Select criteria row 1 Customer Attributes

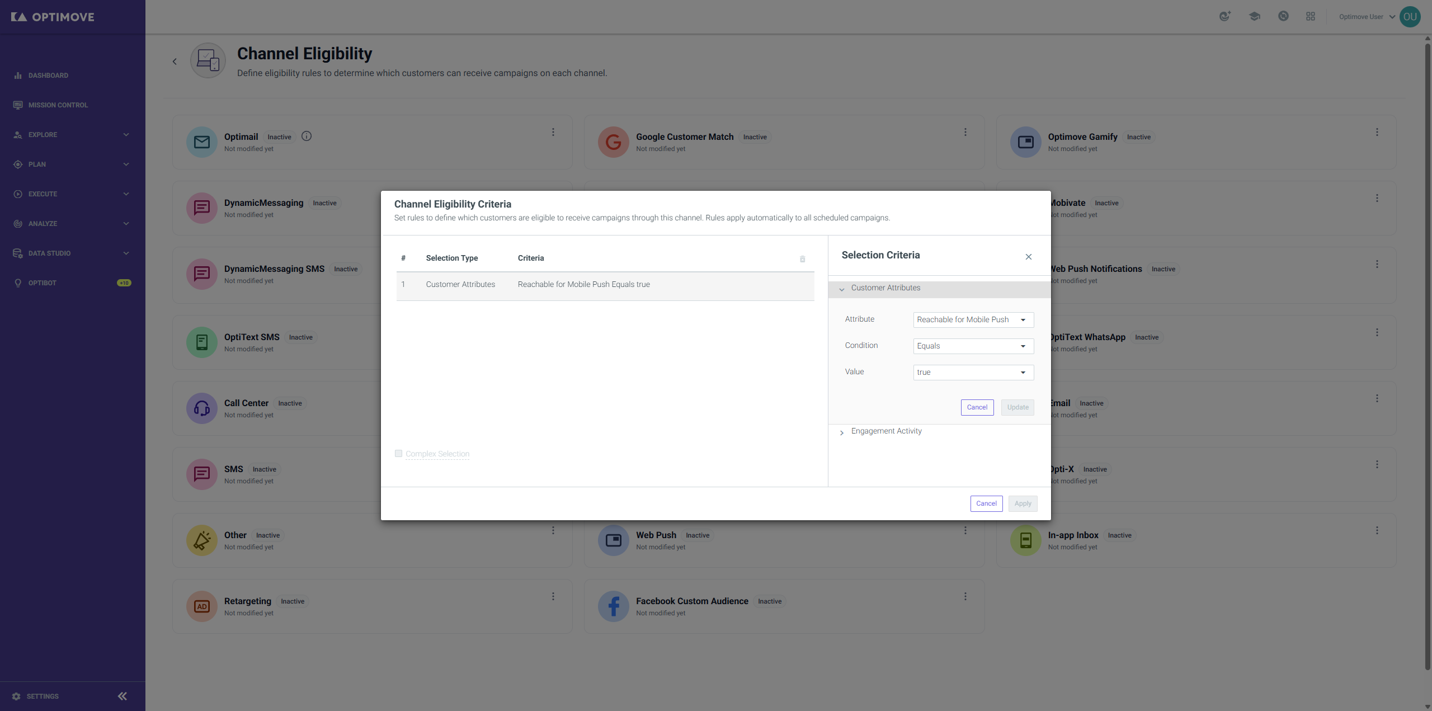coord(605,286)
